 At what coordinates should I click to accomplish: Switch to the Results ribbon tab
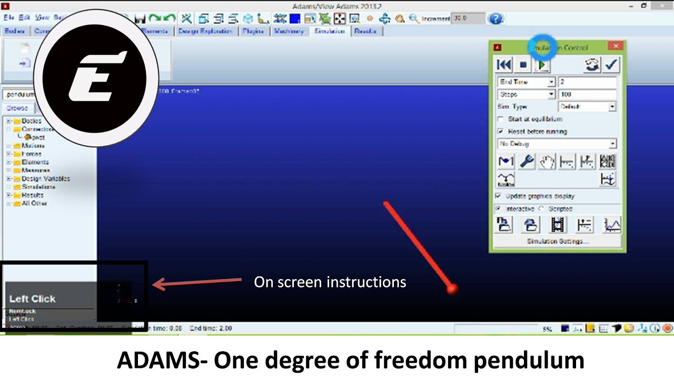click(365, 32)
